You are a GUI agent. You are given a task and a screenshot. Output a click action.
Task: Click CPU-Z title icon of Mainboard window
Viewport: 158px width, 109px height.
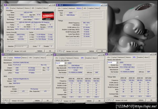[3, 55]
